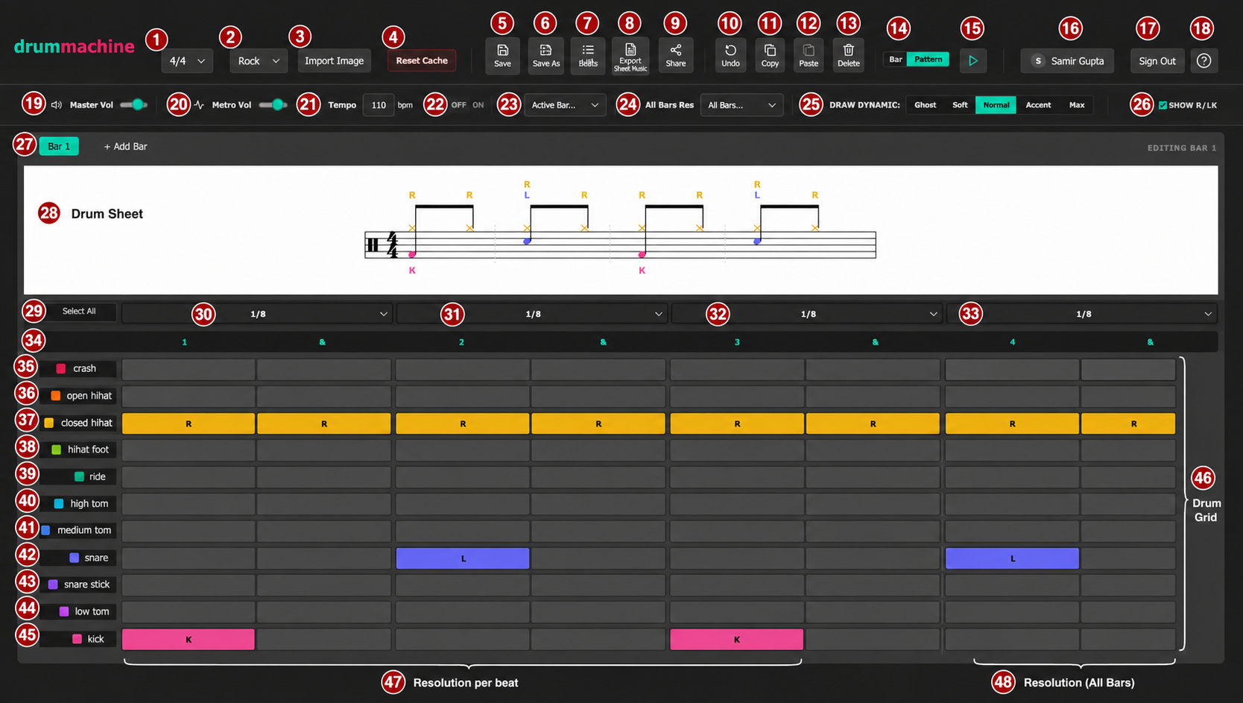This screenshot has width=1243, height=703.
Task: Open the All Bars resolution dropdown
Action: point(741,105)
